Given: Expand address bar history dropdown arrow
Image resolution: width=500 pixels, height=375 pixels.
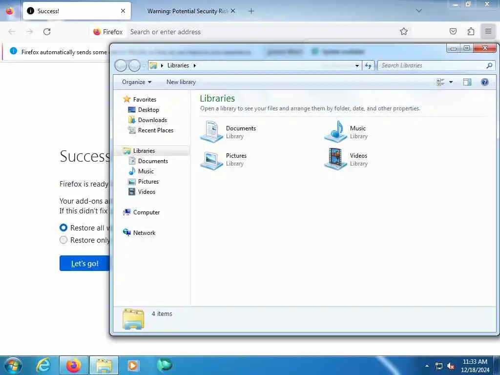Looking at the screenshot, I should point(357,66).
